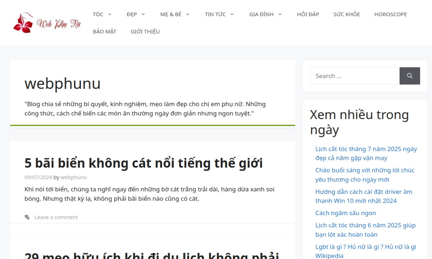This screenshot has width=432, height=259.
Task: Expand the TIN TỨC menu chevron
Action: coord(232,14)
